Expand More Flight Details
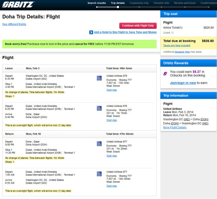The height and width of the screenshot is (199, 217). point(175,127)
